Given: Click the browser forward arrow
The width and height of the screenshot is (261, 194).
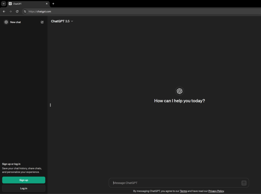Looking at the screenshot, I should pos(10,11).
